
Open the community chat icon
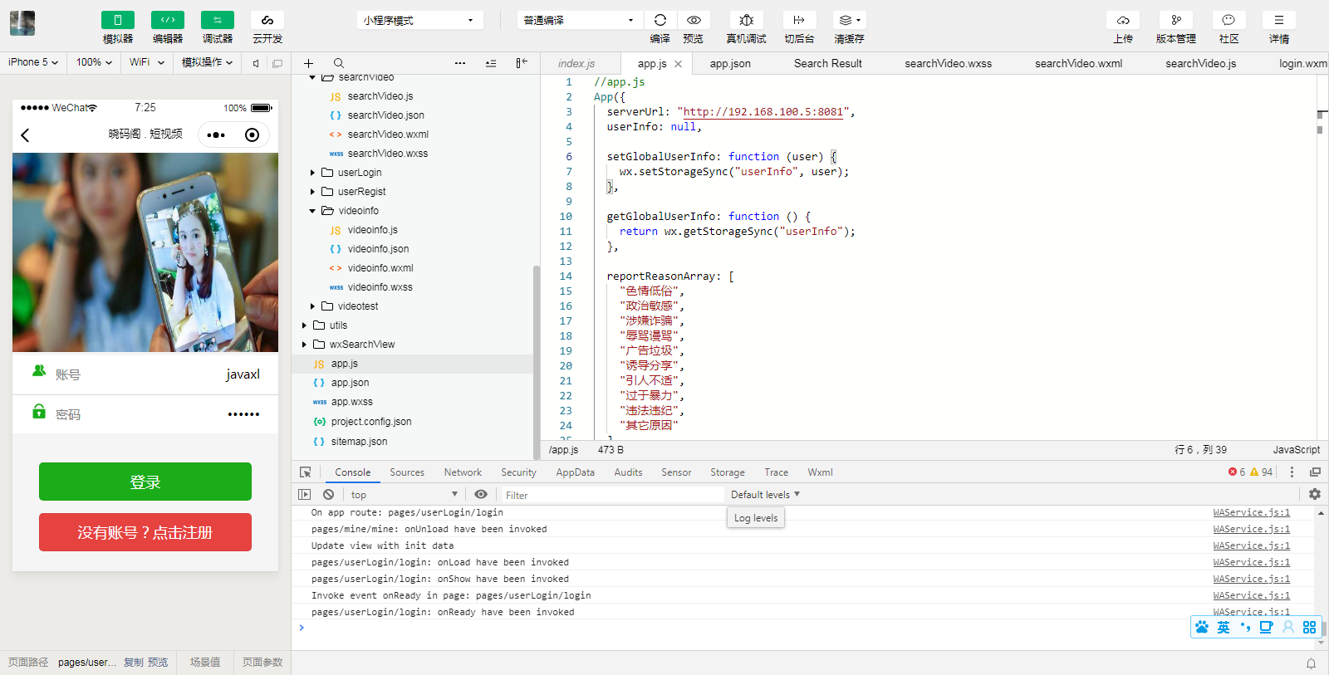(x=1228, y=20)
